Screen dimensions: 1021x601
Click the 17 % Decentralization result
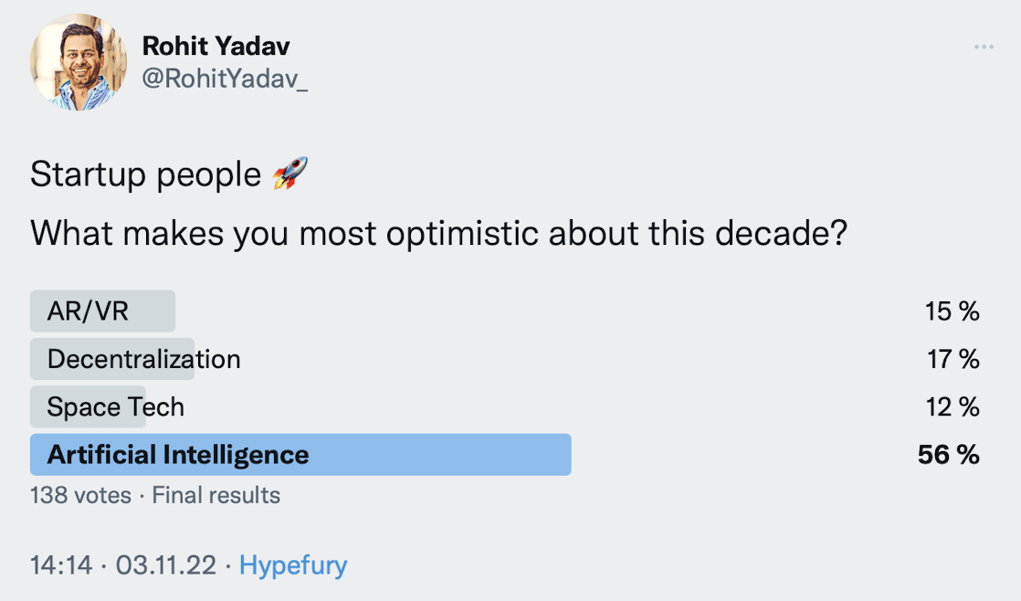[953, 359]
